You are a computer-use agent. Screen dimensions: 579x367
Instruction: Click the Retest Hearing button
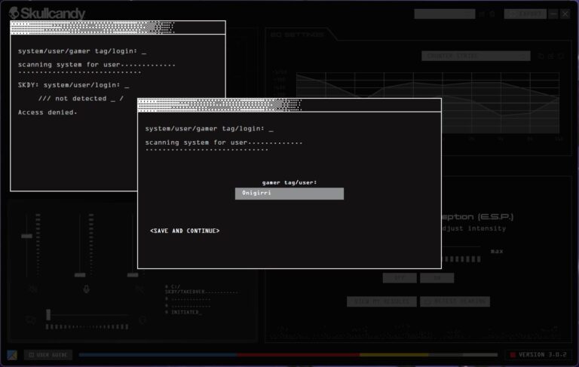455,301
